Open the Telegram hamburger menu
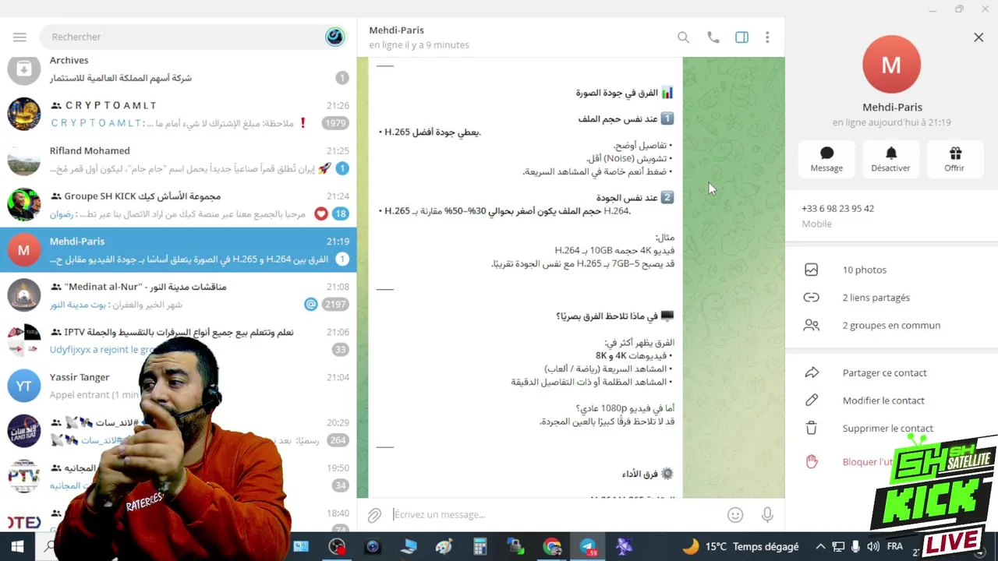This screenshot has width=998, height=561. (19, 37)
